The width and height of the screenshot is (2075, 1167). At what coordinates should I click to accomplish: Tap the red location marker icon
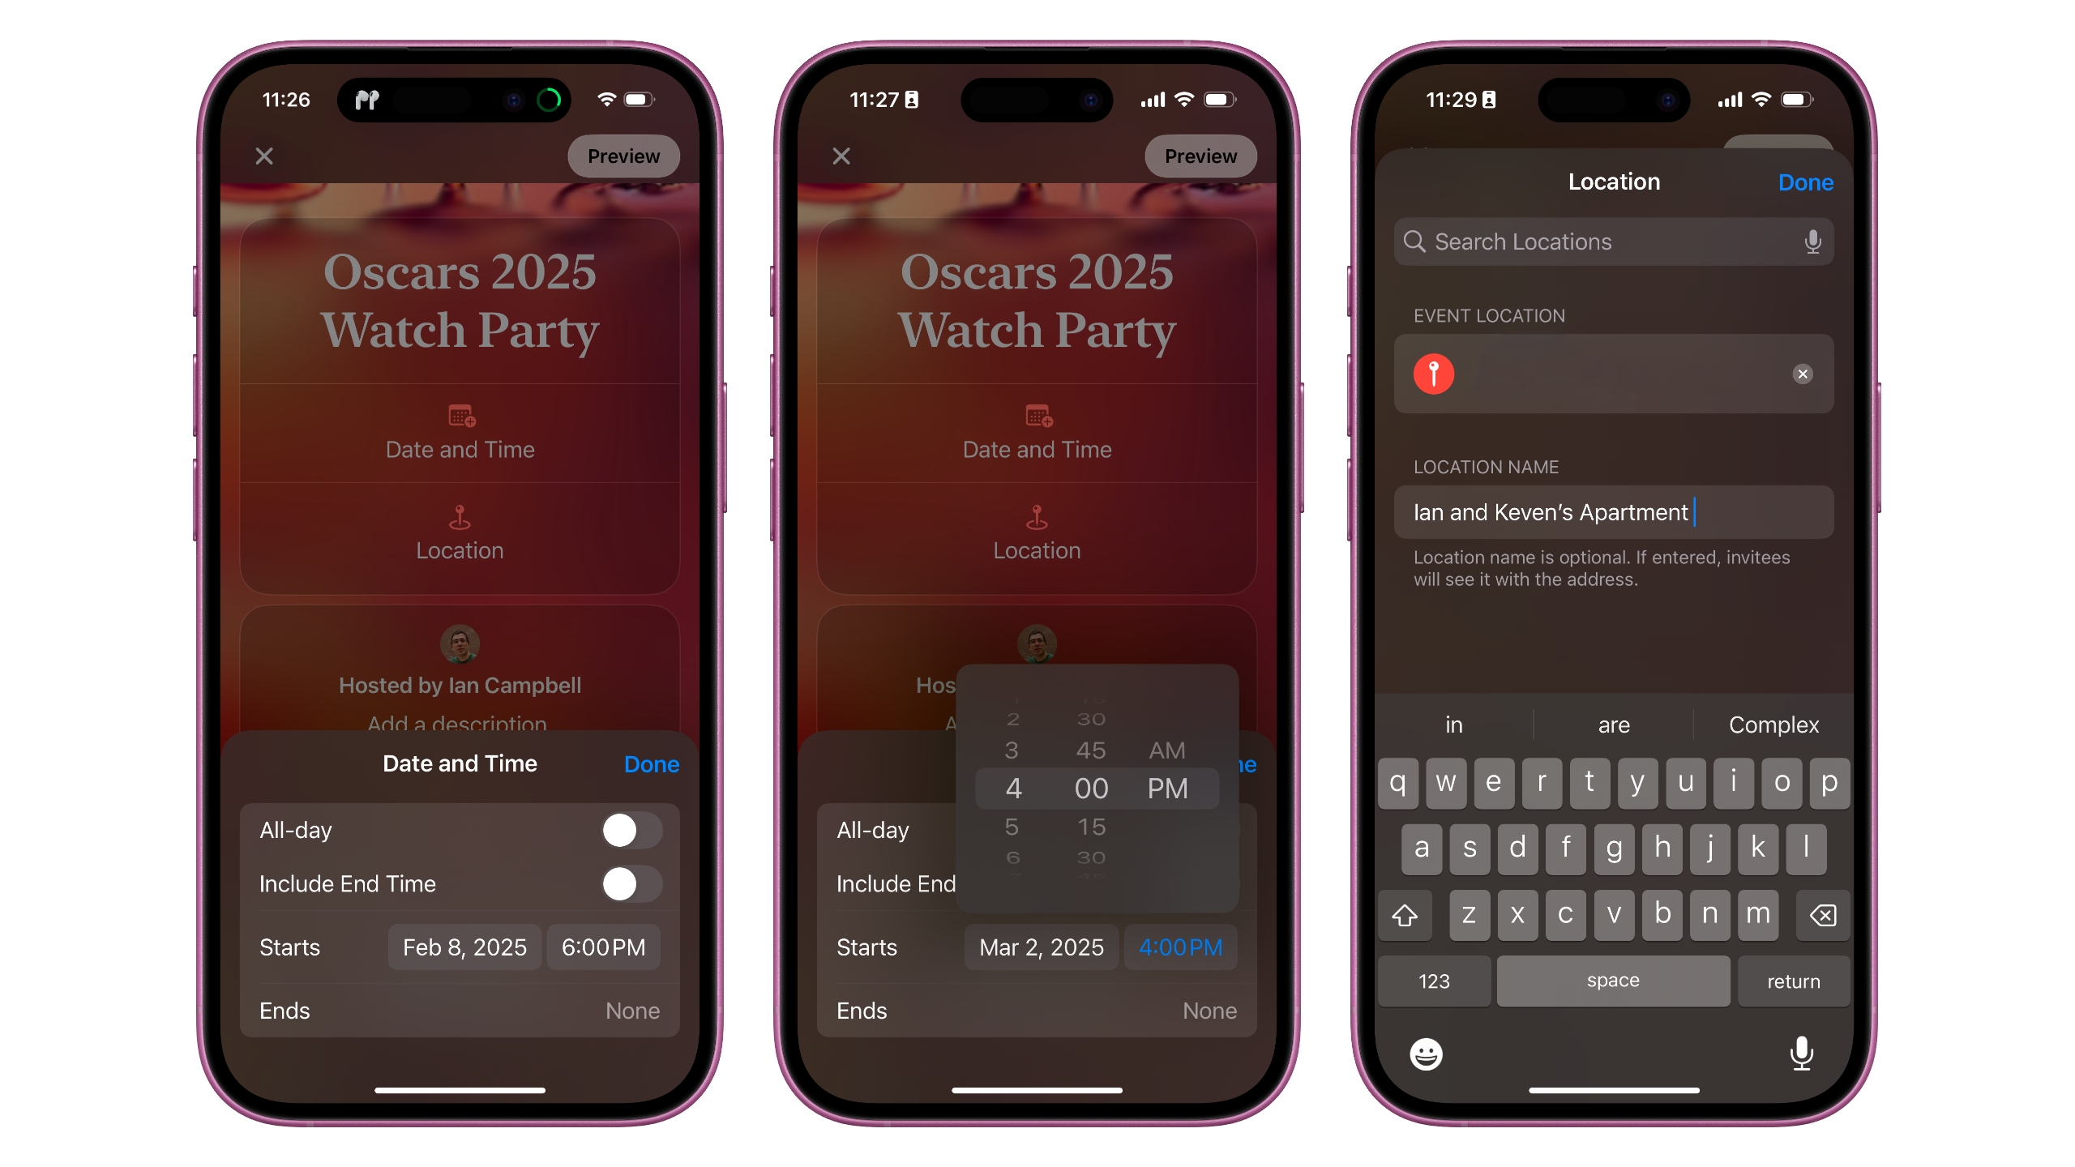click(x=1434, y=374)
